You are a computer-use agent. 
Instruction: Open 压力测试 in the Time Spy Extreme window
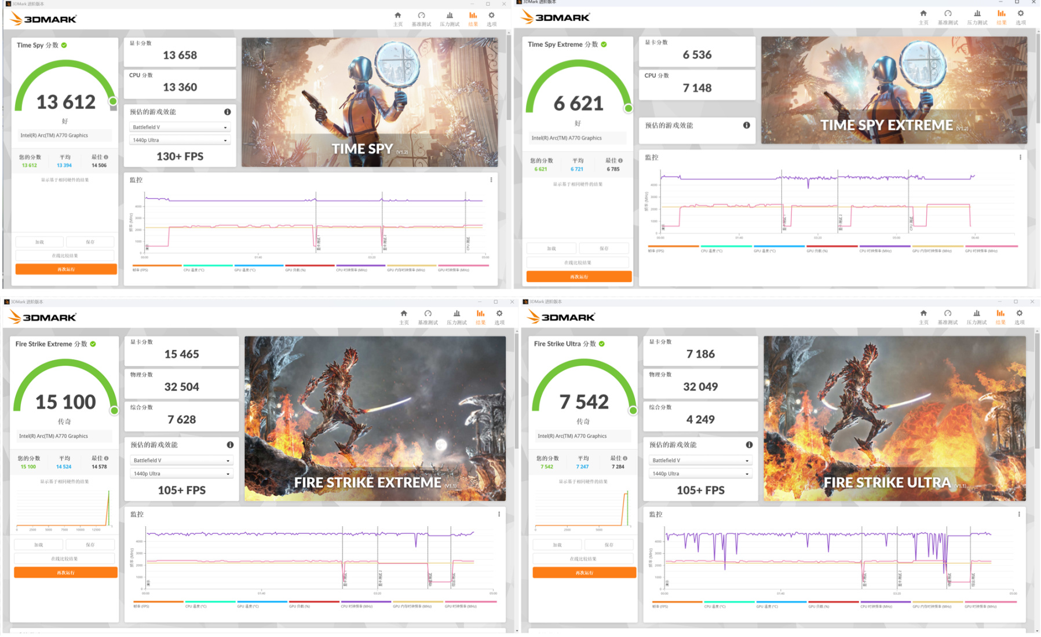coord(977,17)
